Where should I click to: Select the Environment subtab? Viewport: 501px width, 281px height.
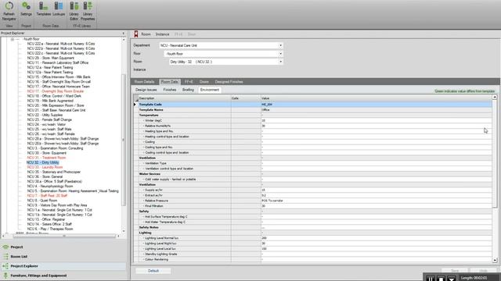click(x=210, y=90)
